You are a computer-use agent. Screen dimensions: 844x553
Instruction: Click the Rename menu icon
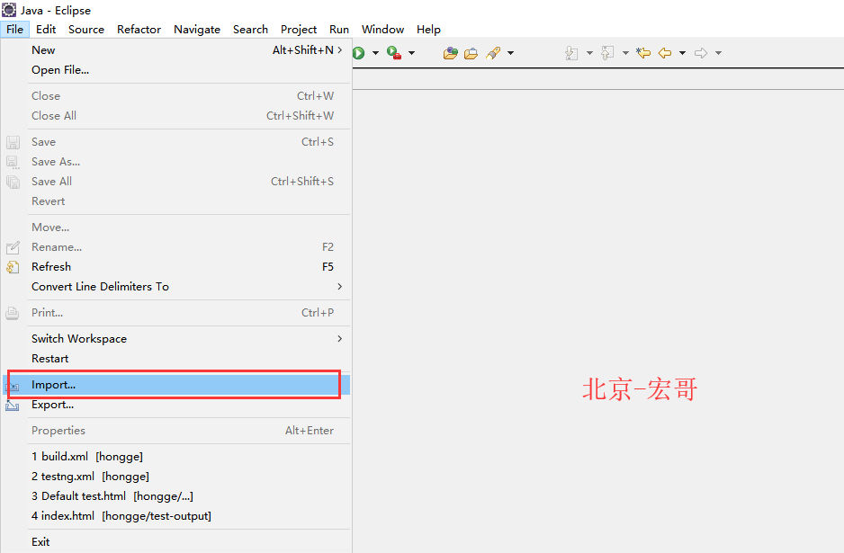point(13,247)
